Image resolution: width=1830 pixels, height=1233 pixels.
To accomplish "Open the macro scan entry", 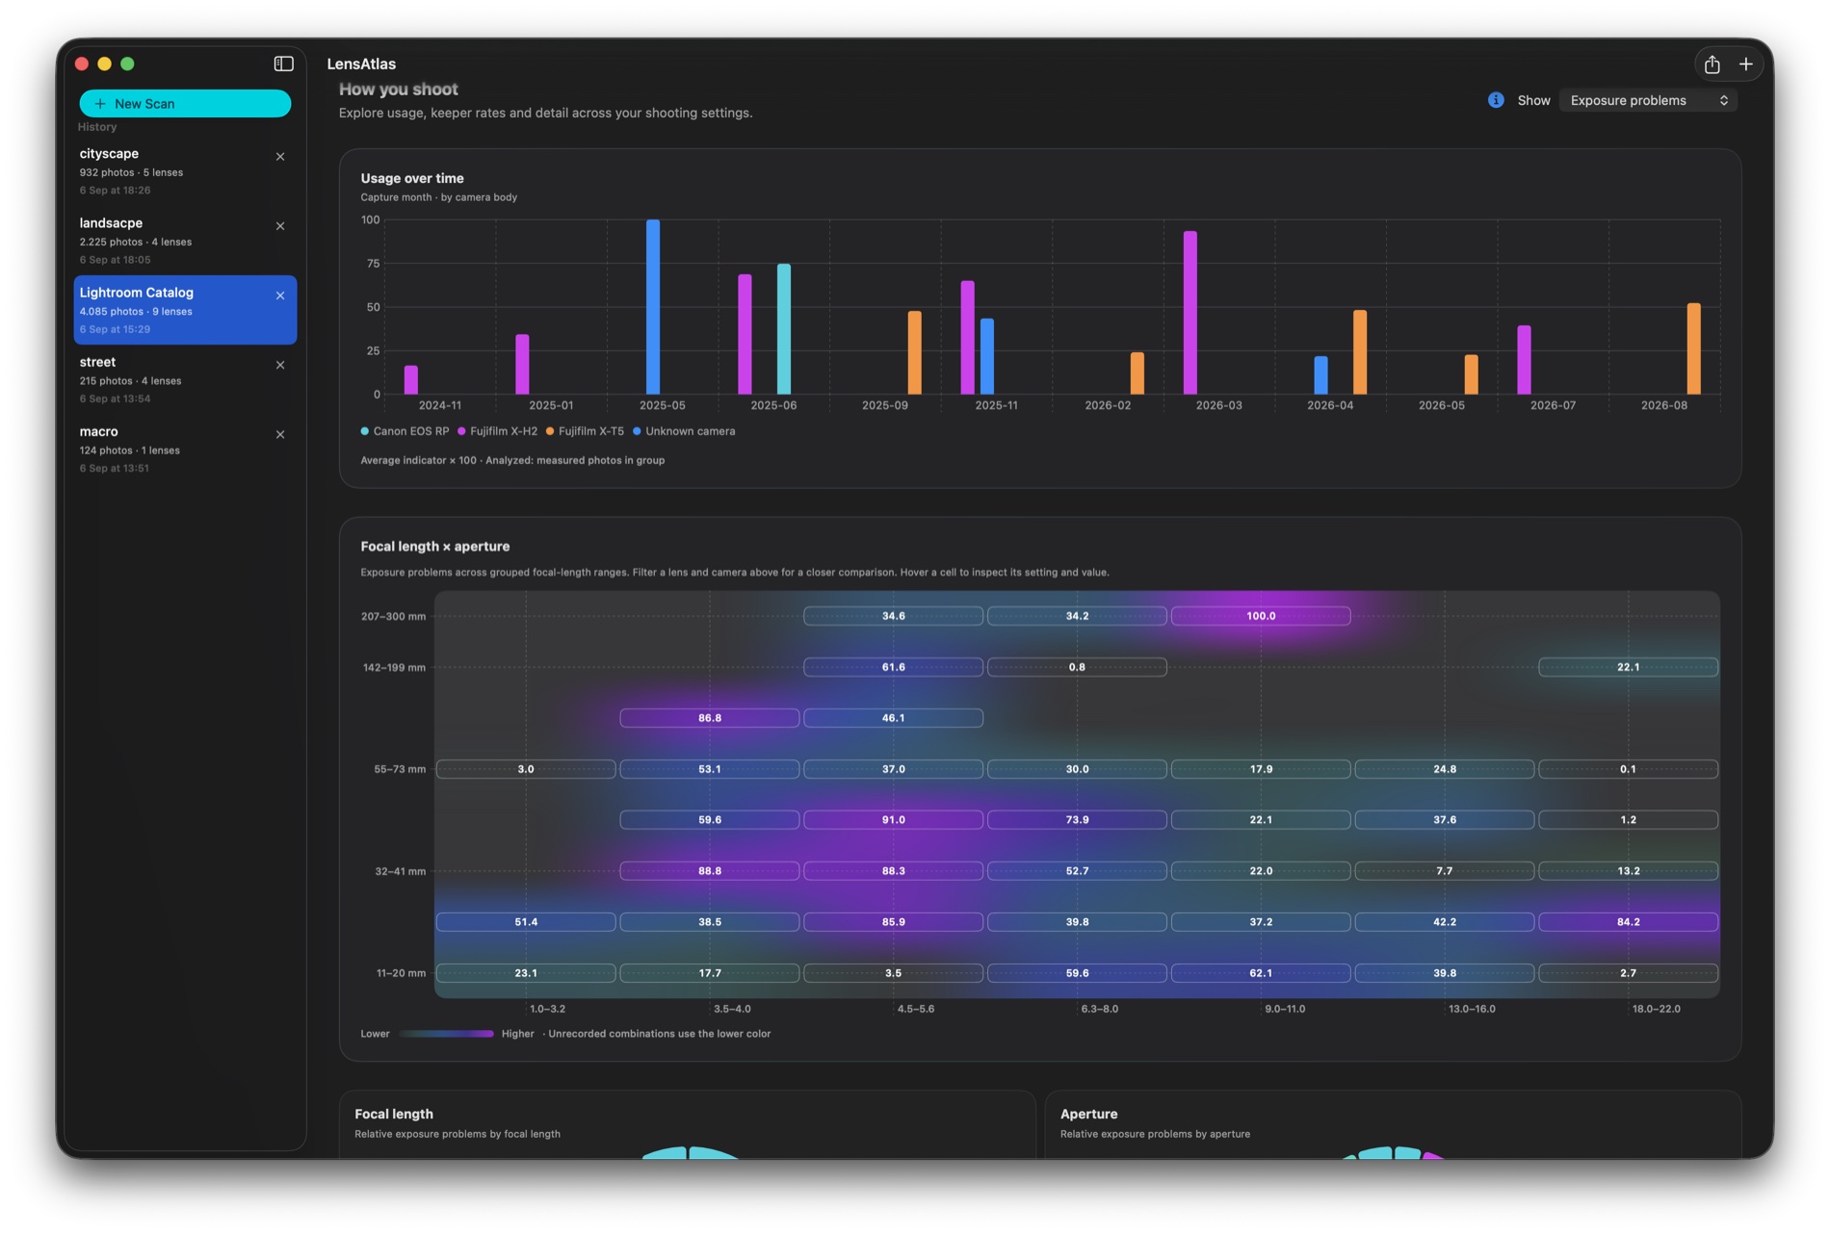I will [185, 449].
